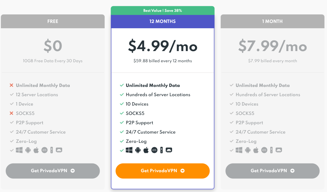
Task: Click the Best Value Save 38% banner
Action: point(163,11)
